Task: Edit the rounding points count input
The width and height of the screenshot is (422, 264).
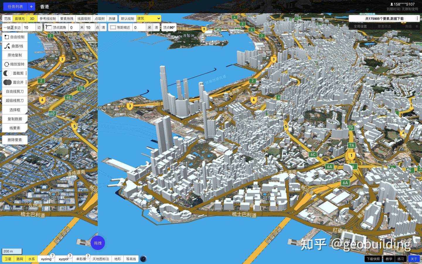Action: tap(90, 27)
